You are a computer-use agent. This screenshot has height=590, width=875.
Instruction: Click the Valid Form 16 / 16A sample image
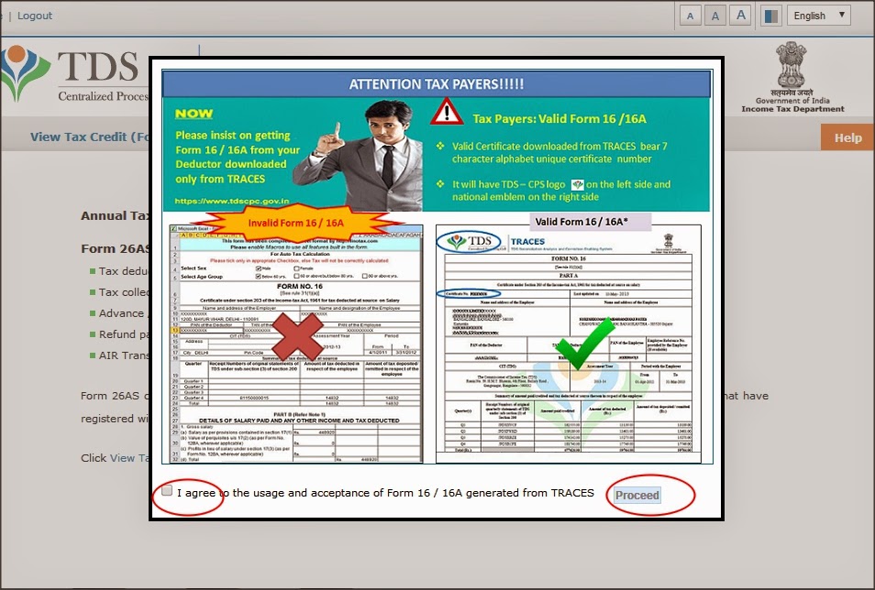pyautogui.click(x=568, y=344)
